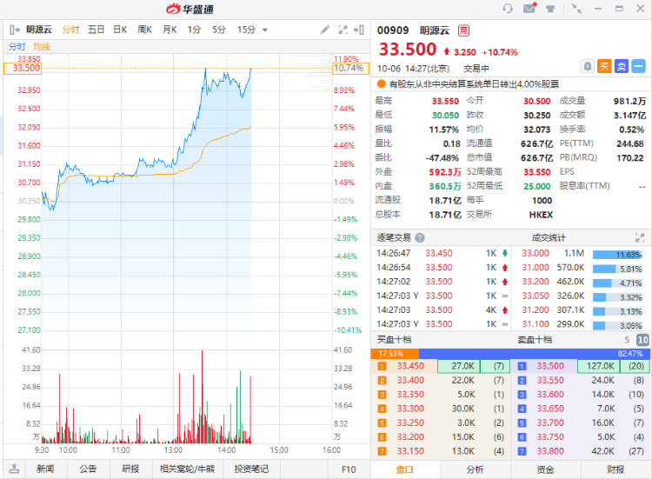The image size is (652, 479).
Task: Click the 27.0K bid volume cell
Action: 459,366
